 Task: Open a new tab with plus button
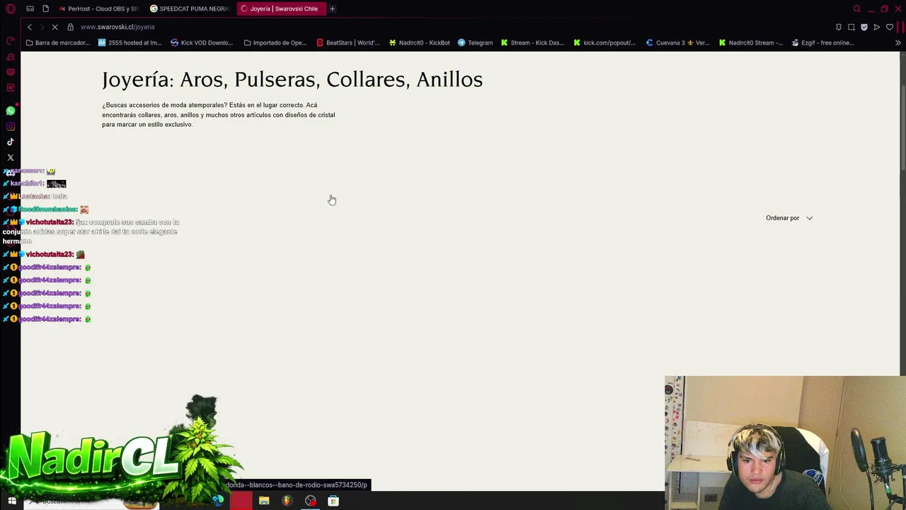[x=332, y=8]
